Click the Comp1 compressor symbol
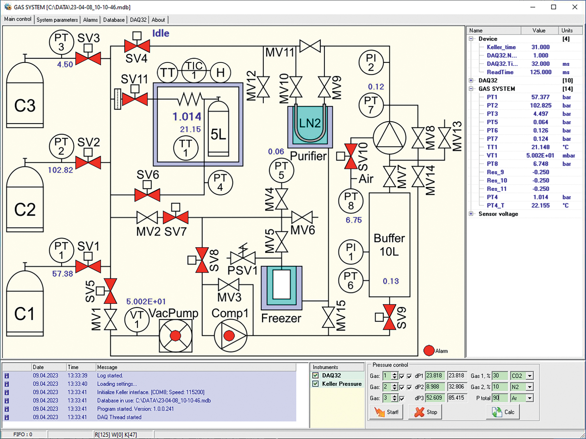The width and height of the screenshot is (586, 439). (230, 336)
